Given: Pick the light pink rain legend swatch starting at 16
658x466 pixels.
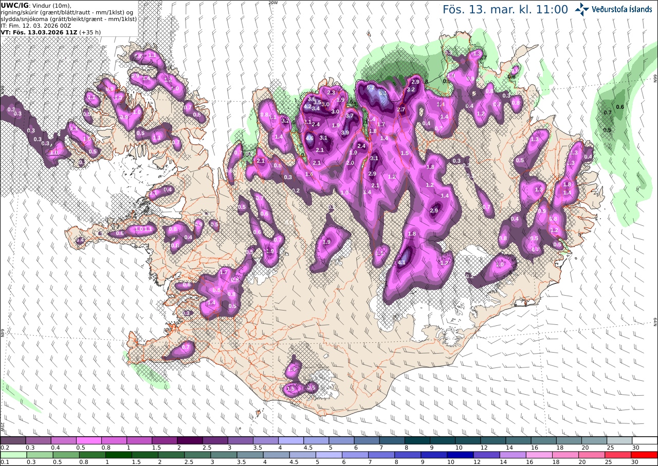Looking at the screenshot, I should click(539, 455).
